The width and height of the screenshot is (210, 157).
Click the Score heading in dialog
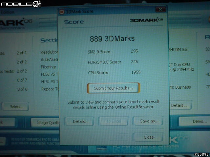[x=74, y=22]
